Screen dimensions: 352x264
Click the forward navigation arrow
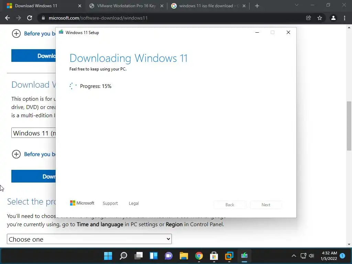[x=19, y=18]
